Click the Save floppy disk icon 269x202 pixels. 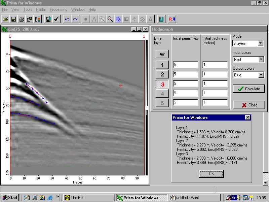(13, 19)
